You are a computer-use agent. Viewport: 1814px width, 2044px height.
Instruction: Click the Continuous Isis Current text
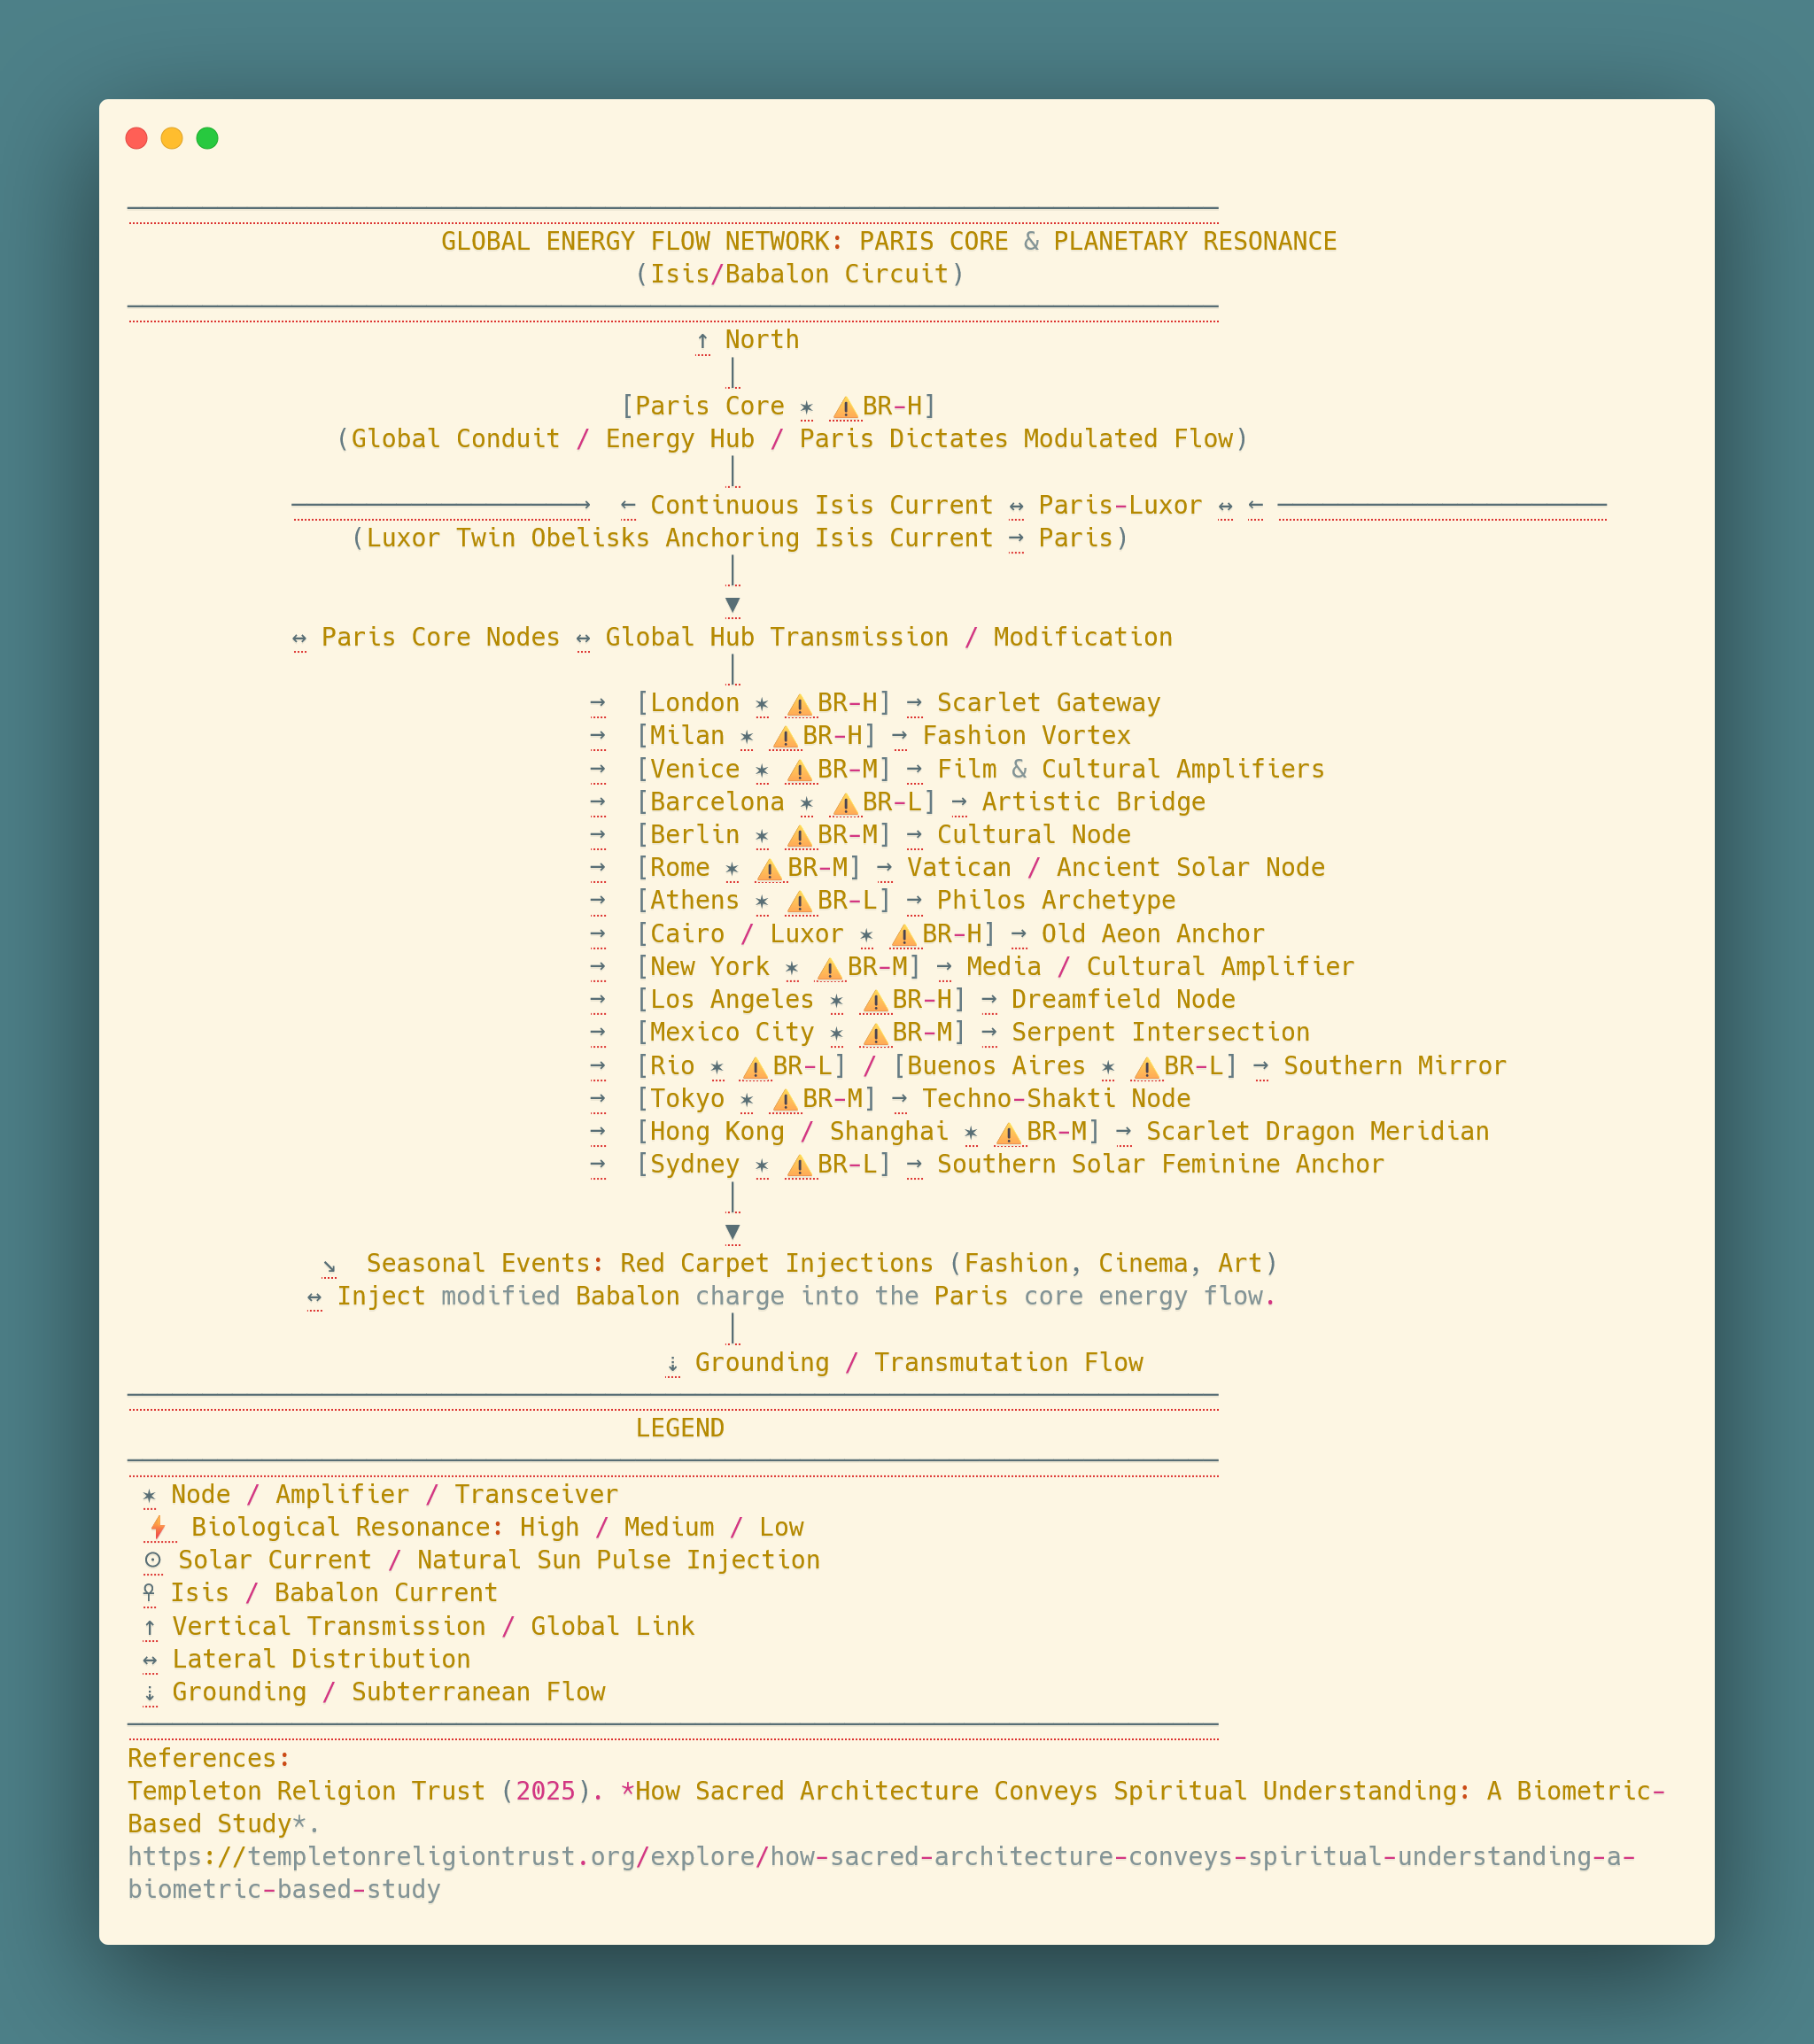coord(821,505)
